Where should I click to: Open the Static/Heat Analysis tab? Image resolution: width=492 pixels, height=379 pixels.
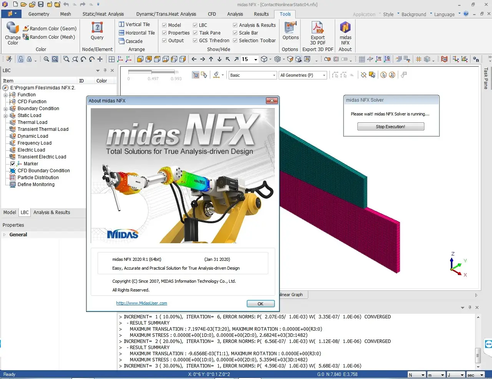[103, 14]
